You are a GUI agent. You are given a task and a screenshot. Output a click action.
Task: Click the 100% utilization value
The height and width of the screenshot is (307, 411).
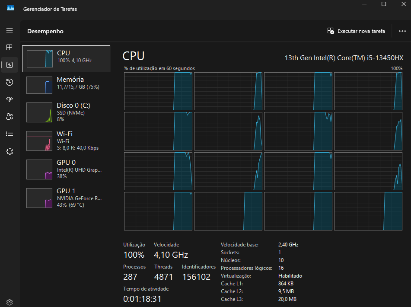click(134, 255)
